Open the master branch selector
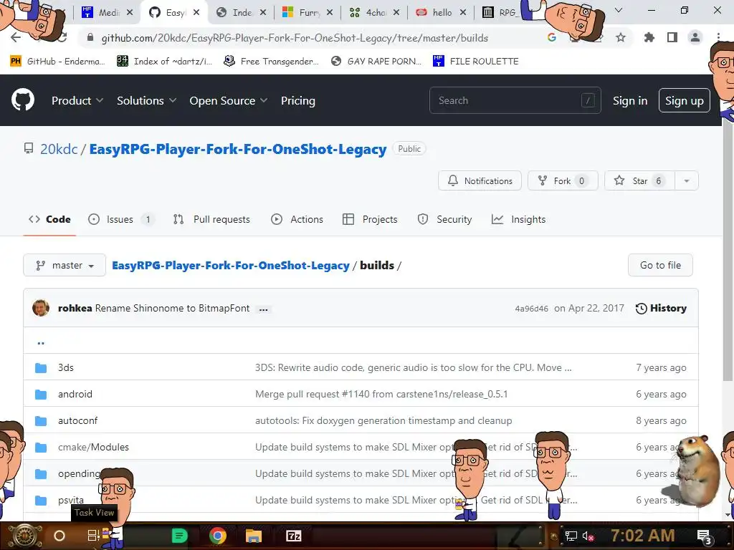The image size is (734, 550). pyautogui.click(x=65, y=265)
